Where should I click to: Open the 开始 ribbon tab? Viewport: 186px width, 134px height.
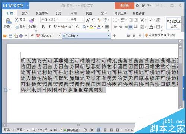click(x=10, y=13)
